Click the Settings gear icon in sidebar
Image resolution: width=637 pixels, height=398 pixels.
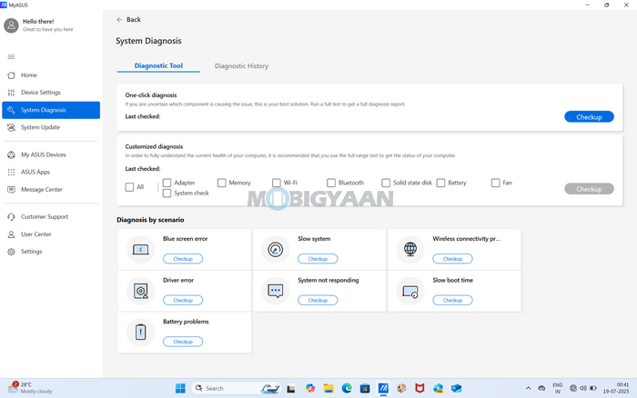11,252
